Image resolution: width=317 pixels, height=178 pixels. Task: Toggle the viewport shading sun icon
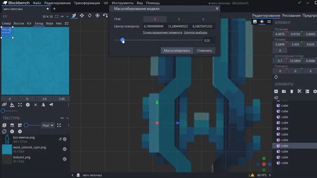coord(262,22)
